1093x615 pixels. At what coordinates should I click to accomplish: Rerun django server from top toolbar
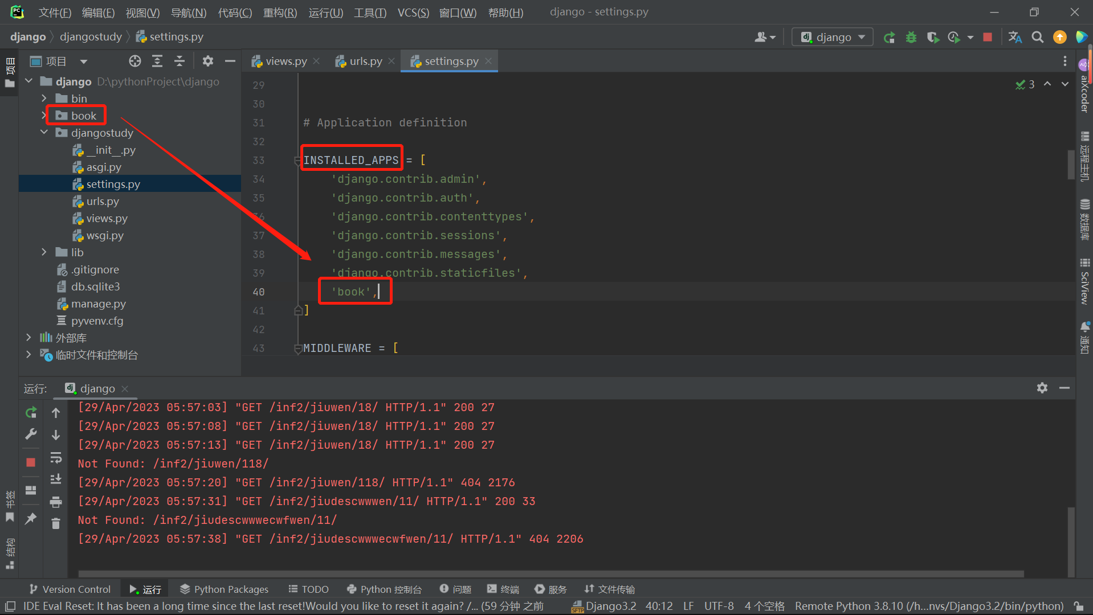click(x=889, y=38)
